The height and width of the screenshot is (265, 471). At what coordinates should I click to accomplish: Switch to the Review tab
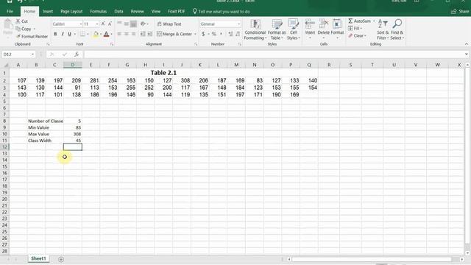(137, 12)
